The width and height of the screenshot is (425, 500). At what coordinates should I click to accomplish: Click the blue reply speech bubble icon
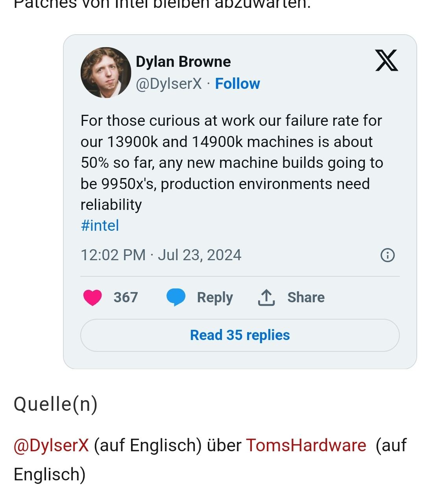coord(176,297)
